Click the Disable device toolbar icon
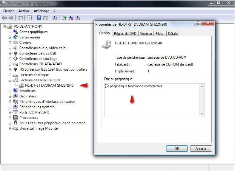 coord(78,18)
